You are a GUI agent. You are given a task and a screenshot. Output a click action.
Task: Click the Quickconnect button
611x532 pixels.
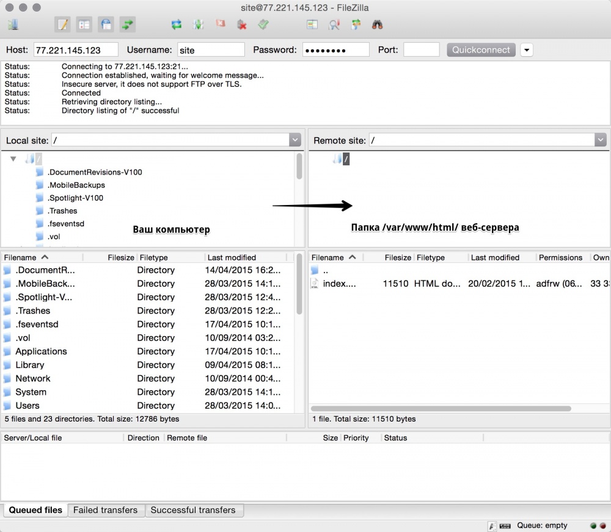click(481, 50)
